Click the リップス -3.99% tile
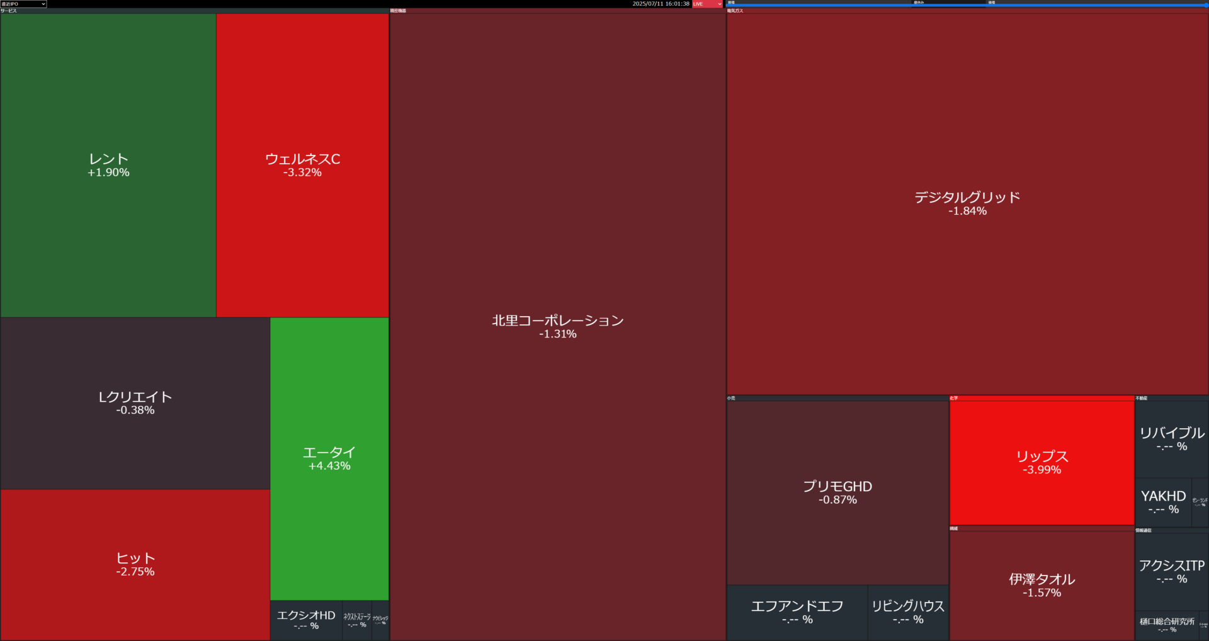Image resolution: width=1209 pixels, height=641 pixels. [x=1042, y=462]
